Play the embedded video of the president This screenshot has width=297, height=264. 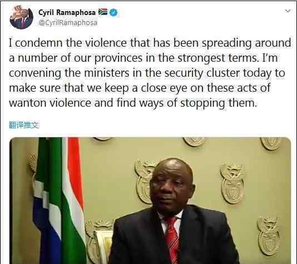coord(150,201)
